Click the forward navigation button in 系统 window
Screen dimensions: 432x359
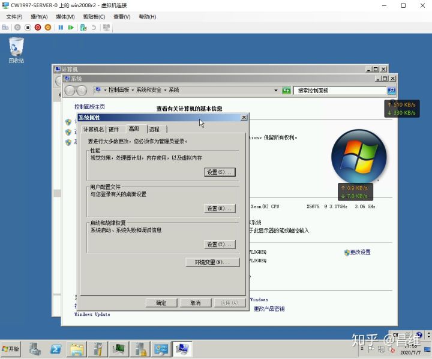[x=82, y=91]
